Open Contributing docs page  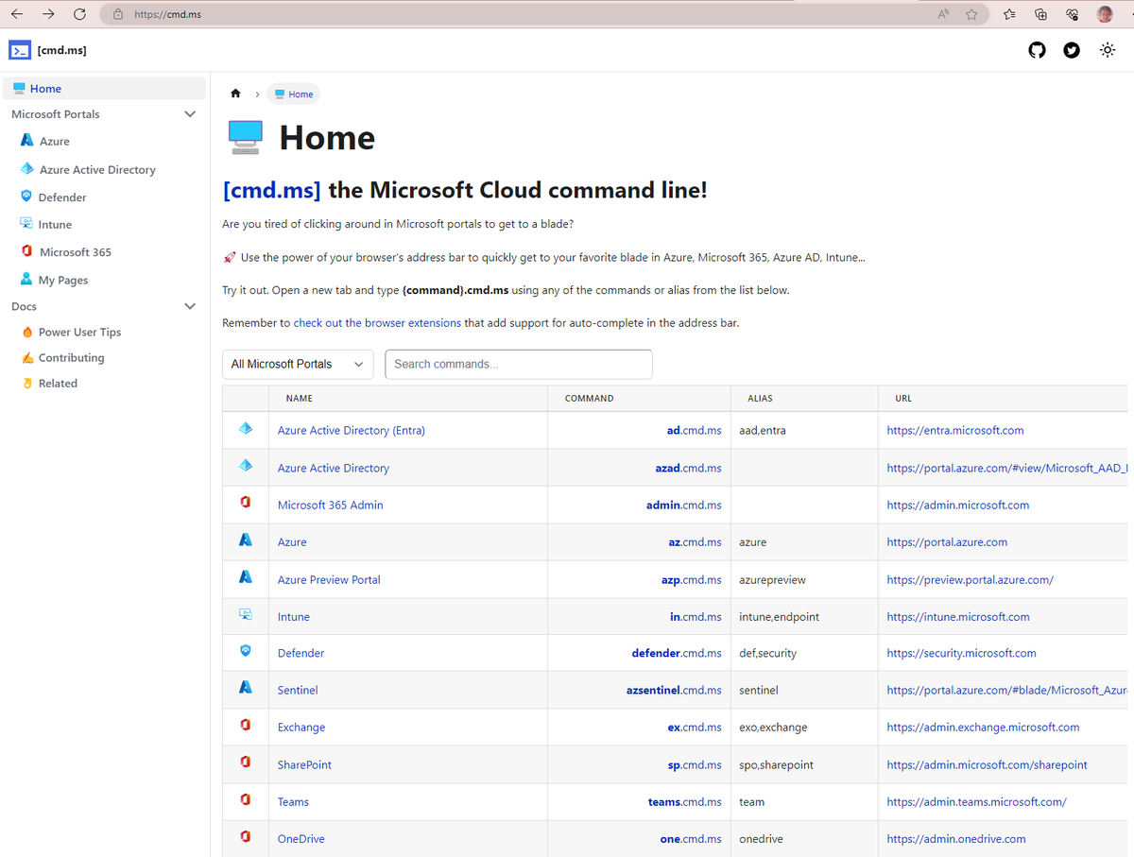71,358
